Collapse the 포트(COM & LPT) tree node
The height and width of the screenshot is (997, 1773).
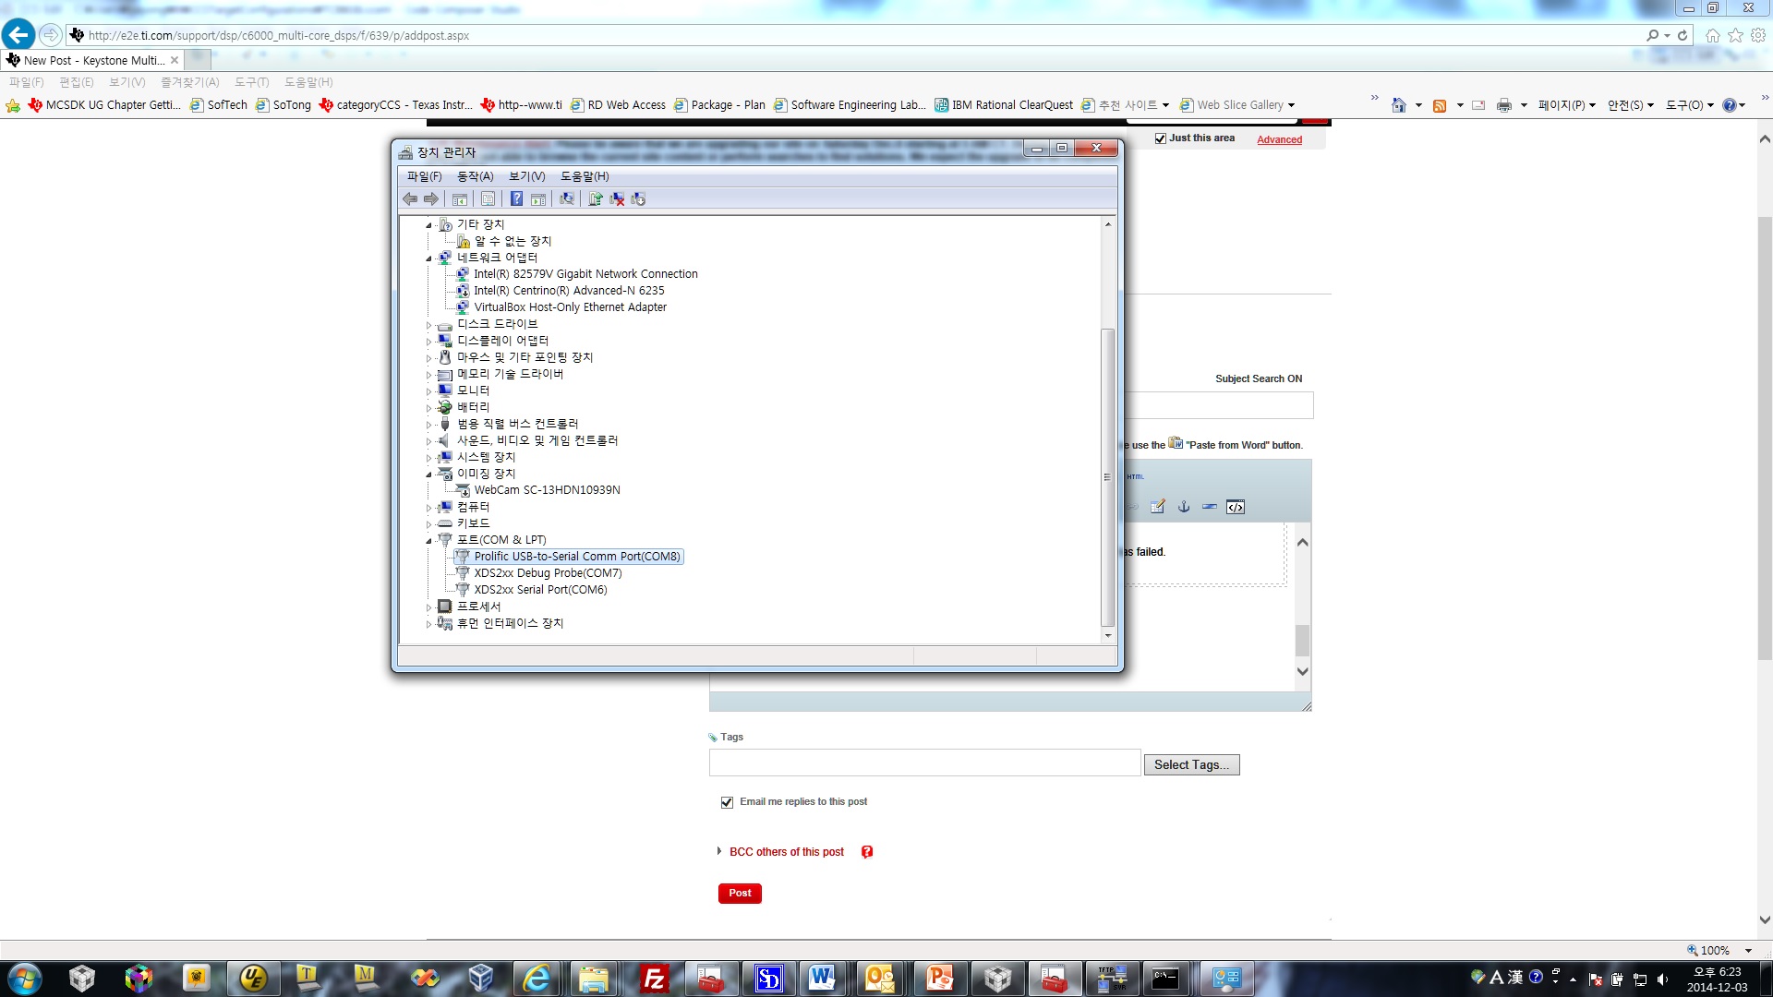coord(428,541)
